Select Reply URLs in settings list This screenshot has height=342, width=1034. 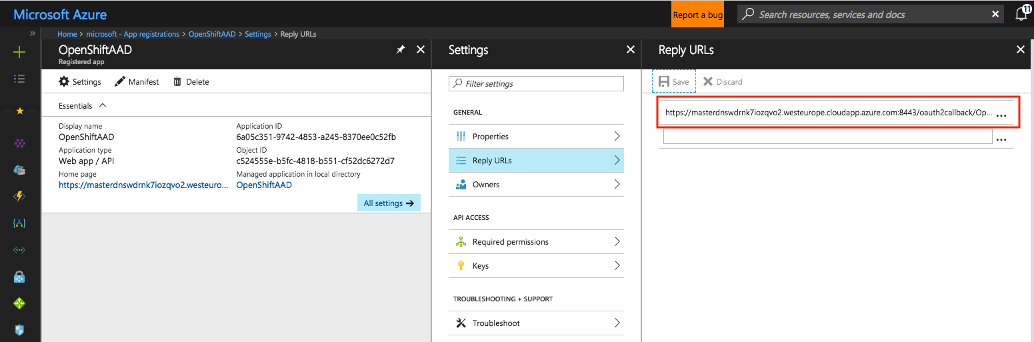[536, 161]
